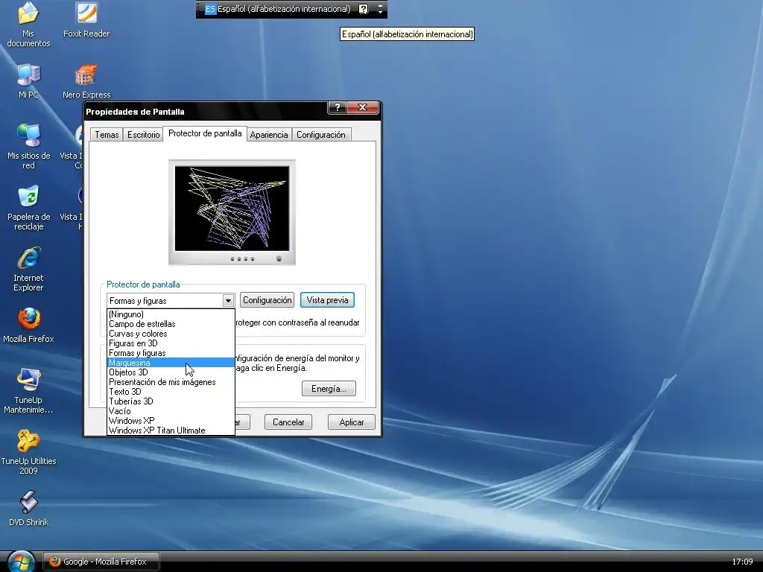Switch to the Apariencia tab

pos(268,135)
